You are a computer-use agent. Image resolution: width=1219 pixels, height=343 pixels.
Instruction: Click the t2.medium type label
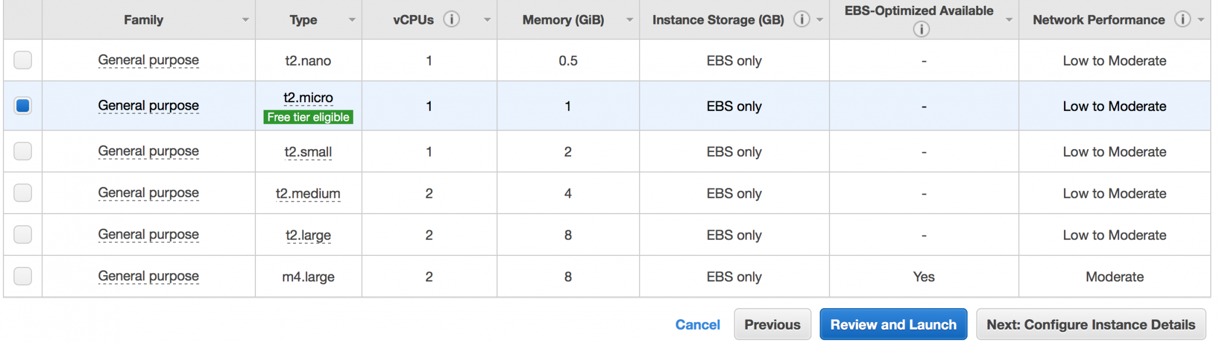[x=308, y=194]
